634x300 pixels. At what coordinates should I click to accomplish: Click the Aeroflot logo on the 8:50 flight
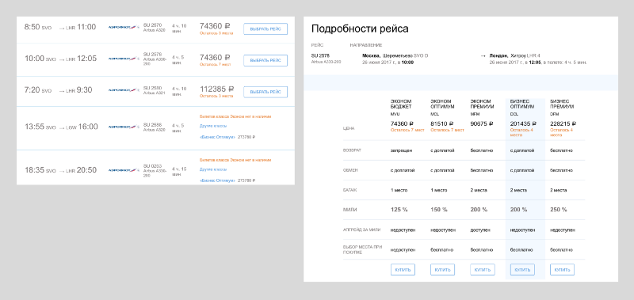(x=124, y=27)
